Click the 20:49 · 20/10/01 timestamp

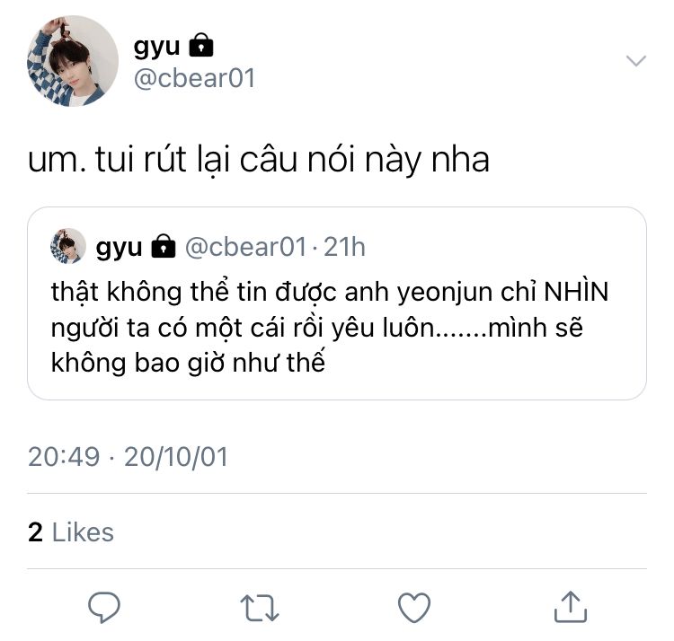click(x=128, y=456)
